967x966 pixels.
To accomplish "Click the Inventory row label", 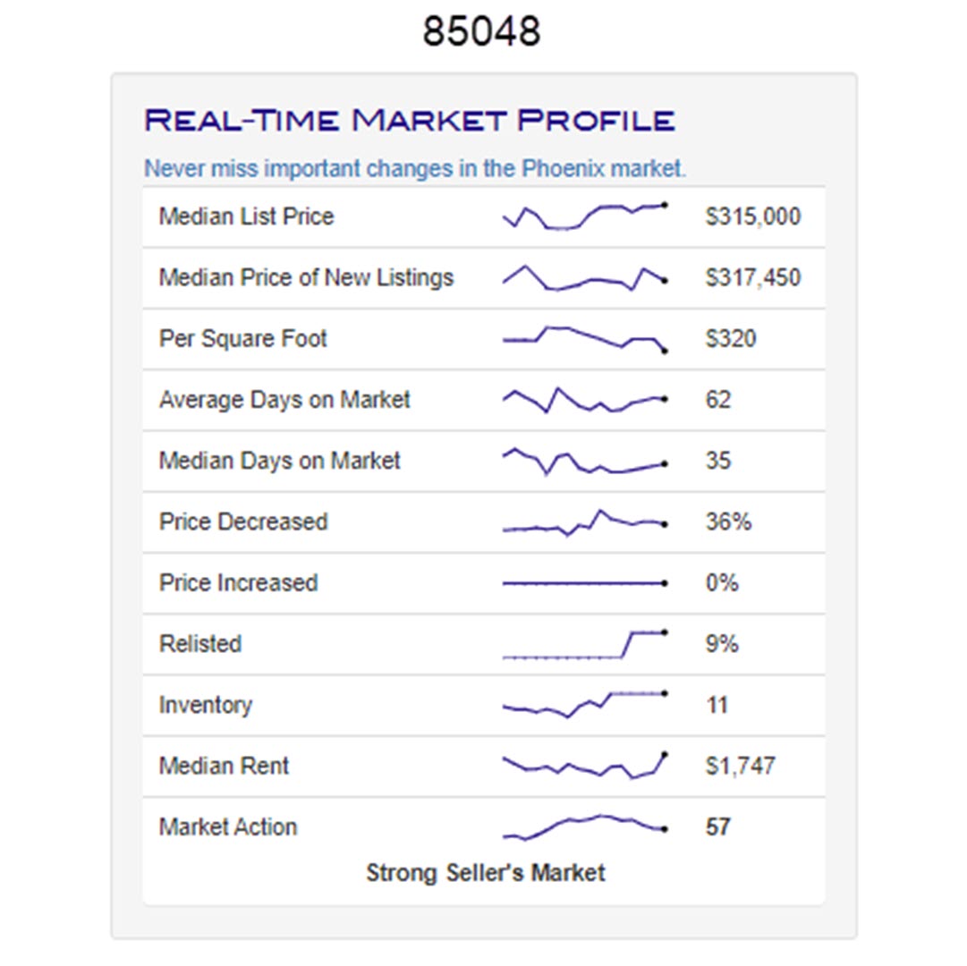I will (206, 705).
